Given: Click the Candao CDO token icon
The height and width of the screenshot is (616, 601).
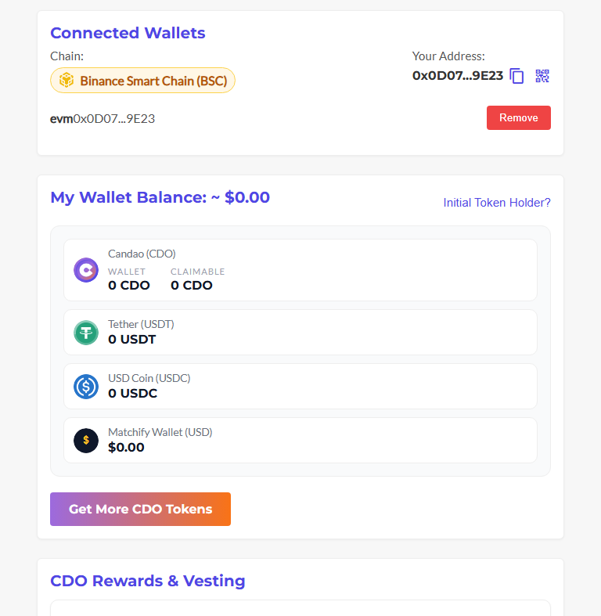Looking at the screenshot, I should [86, 270].
